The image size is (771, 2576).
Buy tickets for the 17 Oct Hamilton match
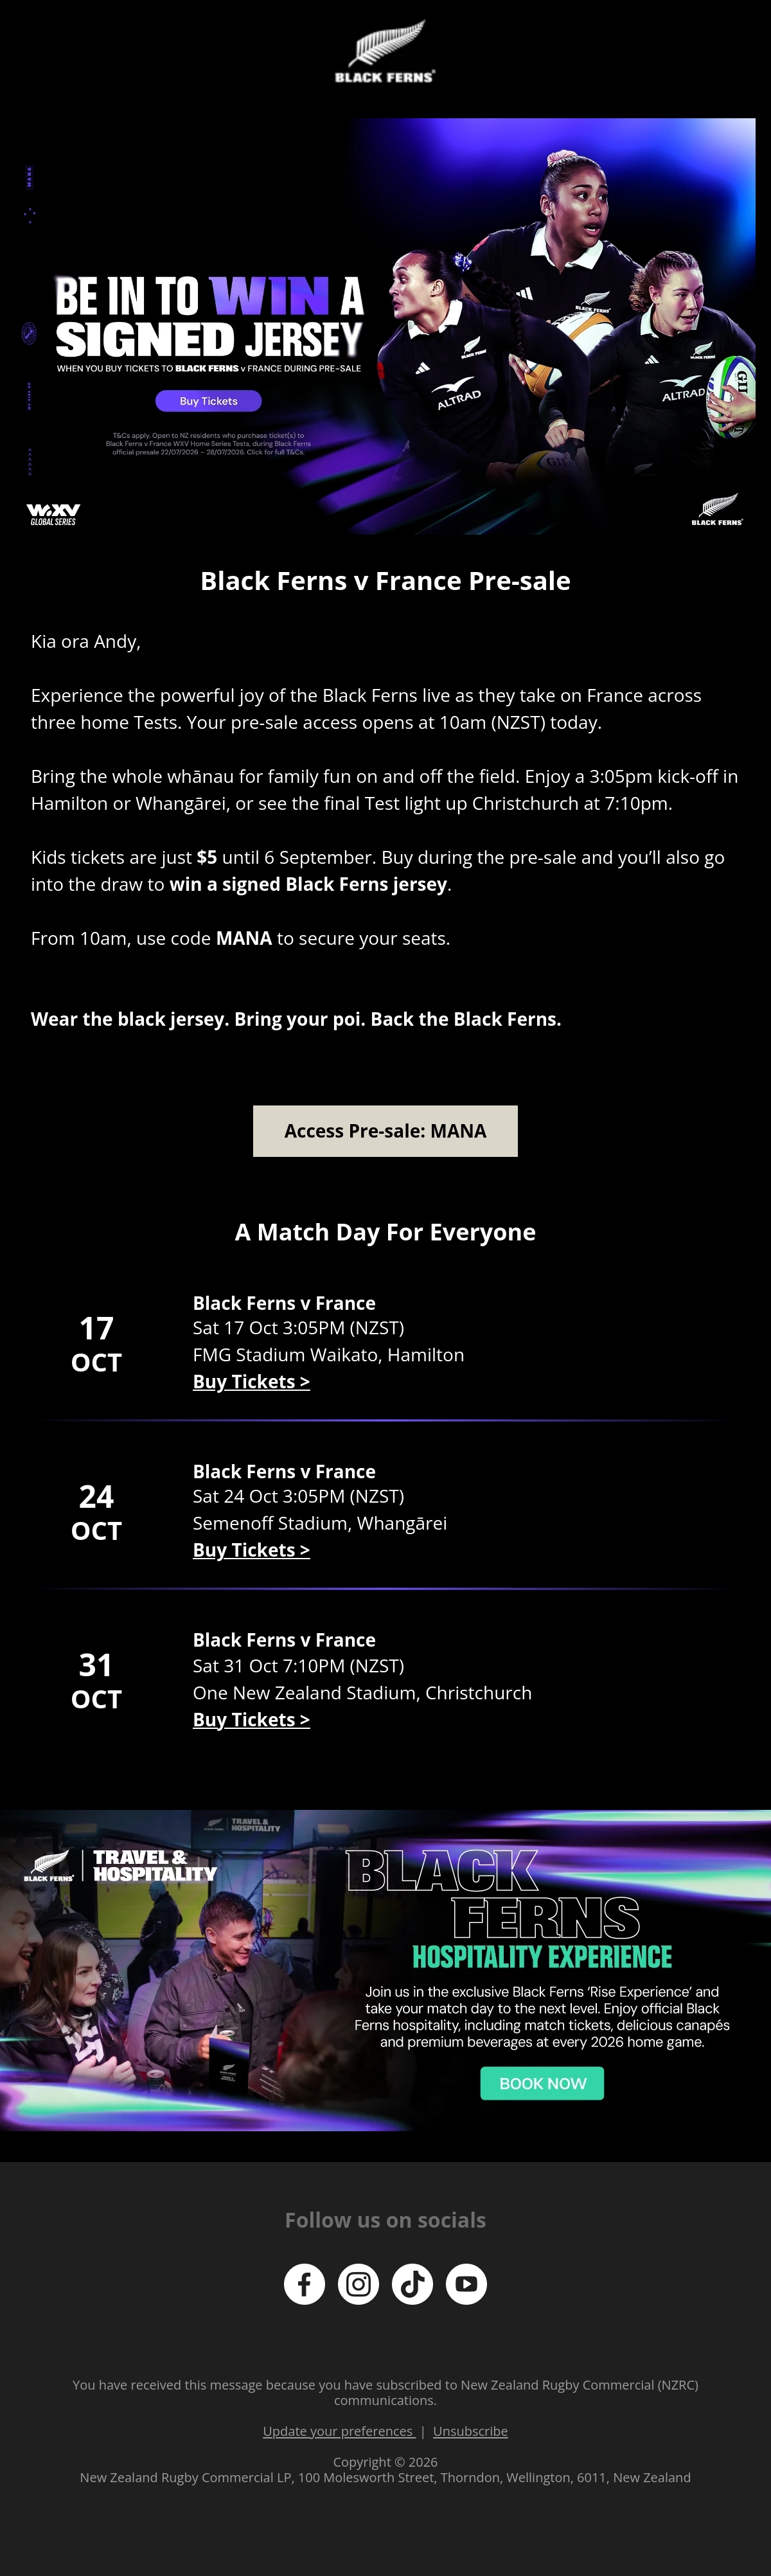point(251,1382)
